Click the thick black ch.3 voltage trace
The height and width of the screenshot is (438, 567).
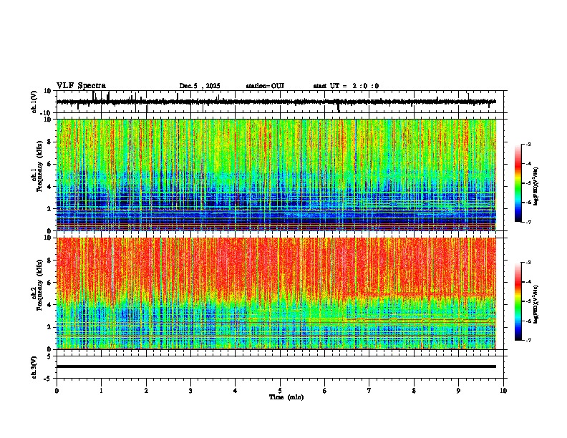(x=276, y=366)
